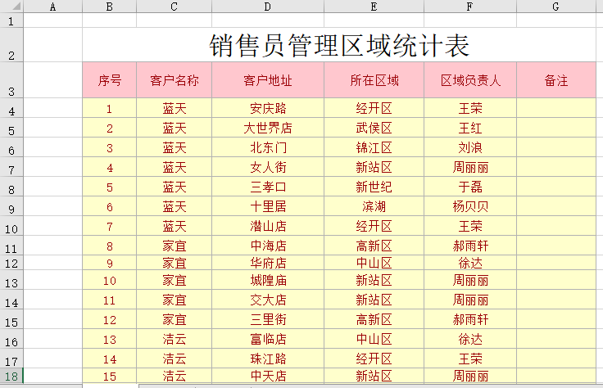
Task: Click the 武侯区 cell
Action: pos(374,128)
